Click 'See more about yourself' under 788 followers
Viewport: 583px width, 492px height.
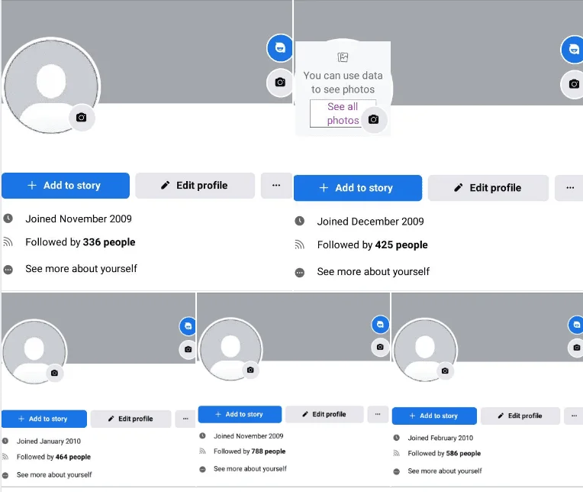point(250,468)
